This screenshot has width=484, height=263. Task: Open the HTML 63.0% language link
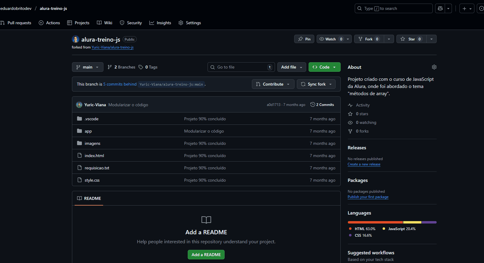(362, 229)
